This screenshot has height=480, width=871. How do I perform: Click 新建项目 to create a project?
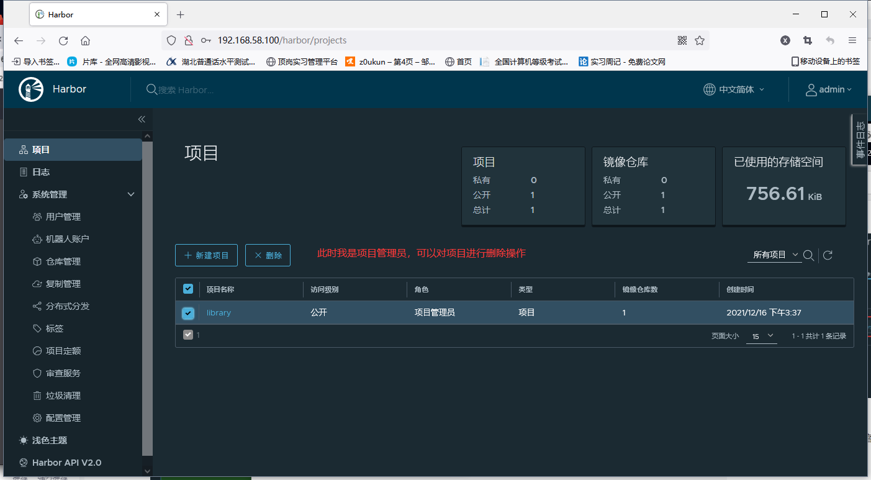[x=206, y=255]
